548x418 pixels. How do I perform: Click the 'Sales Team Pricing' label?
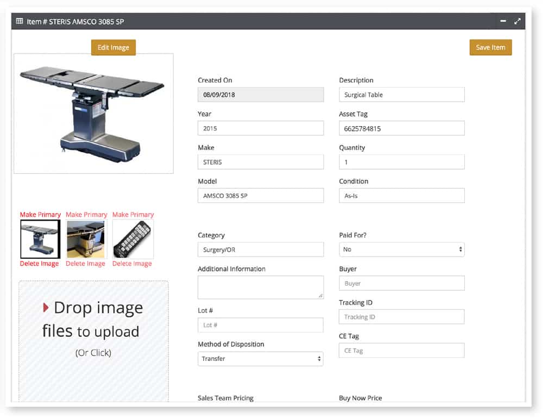click(x=225, y=398)
